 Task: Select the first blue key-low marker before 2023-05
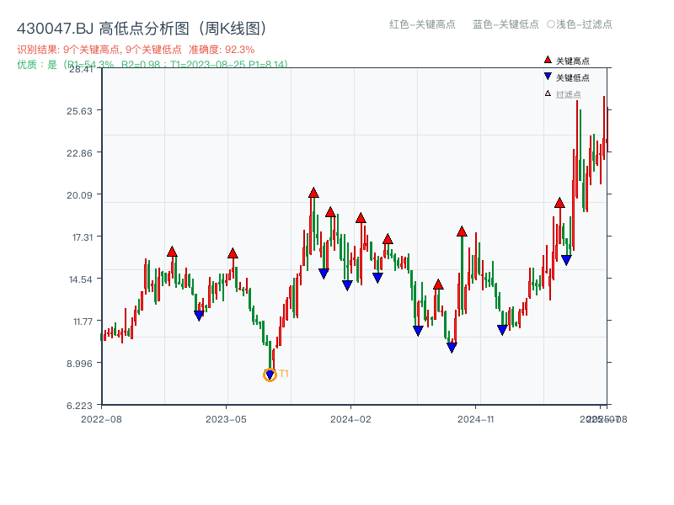point(199,316)
